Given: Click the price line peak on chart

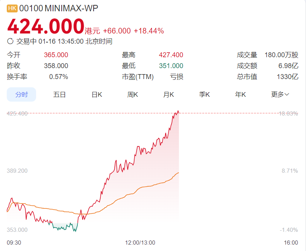Looking at the screenshot, I should coord(178,111).
